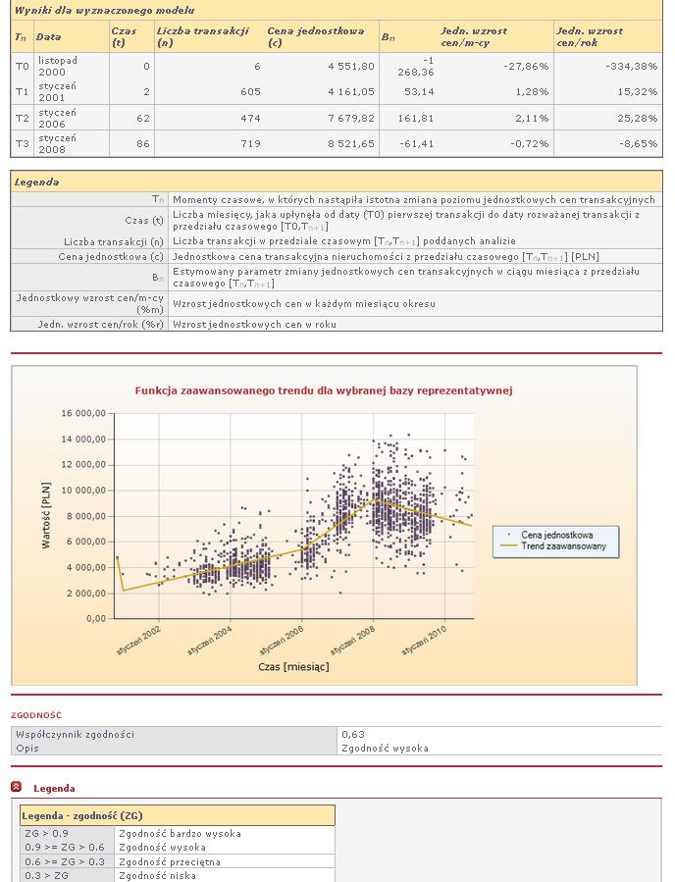Click the Bn value -61,41

click(x=416, y=143)
